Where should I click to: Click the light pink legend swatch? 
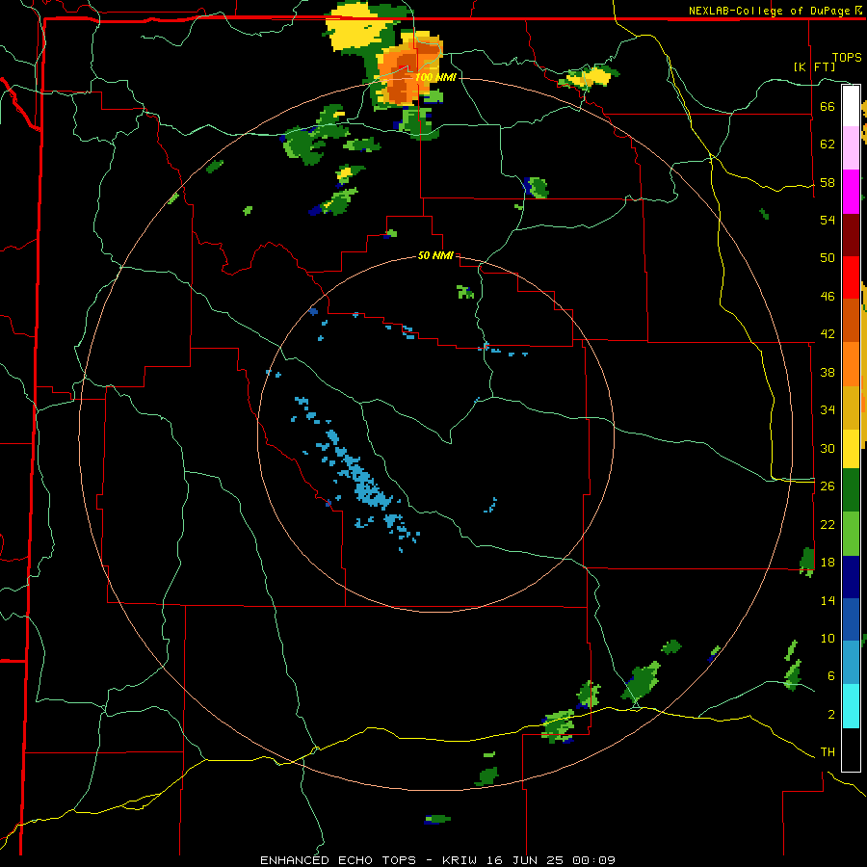tap(851, 148)
